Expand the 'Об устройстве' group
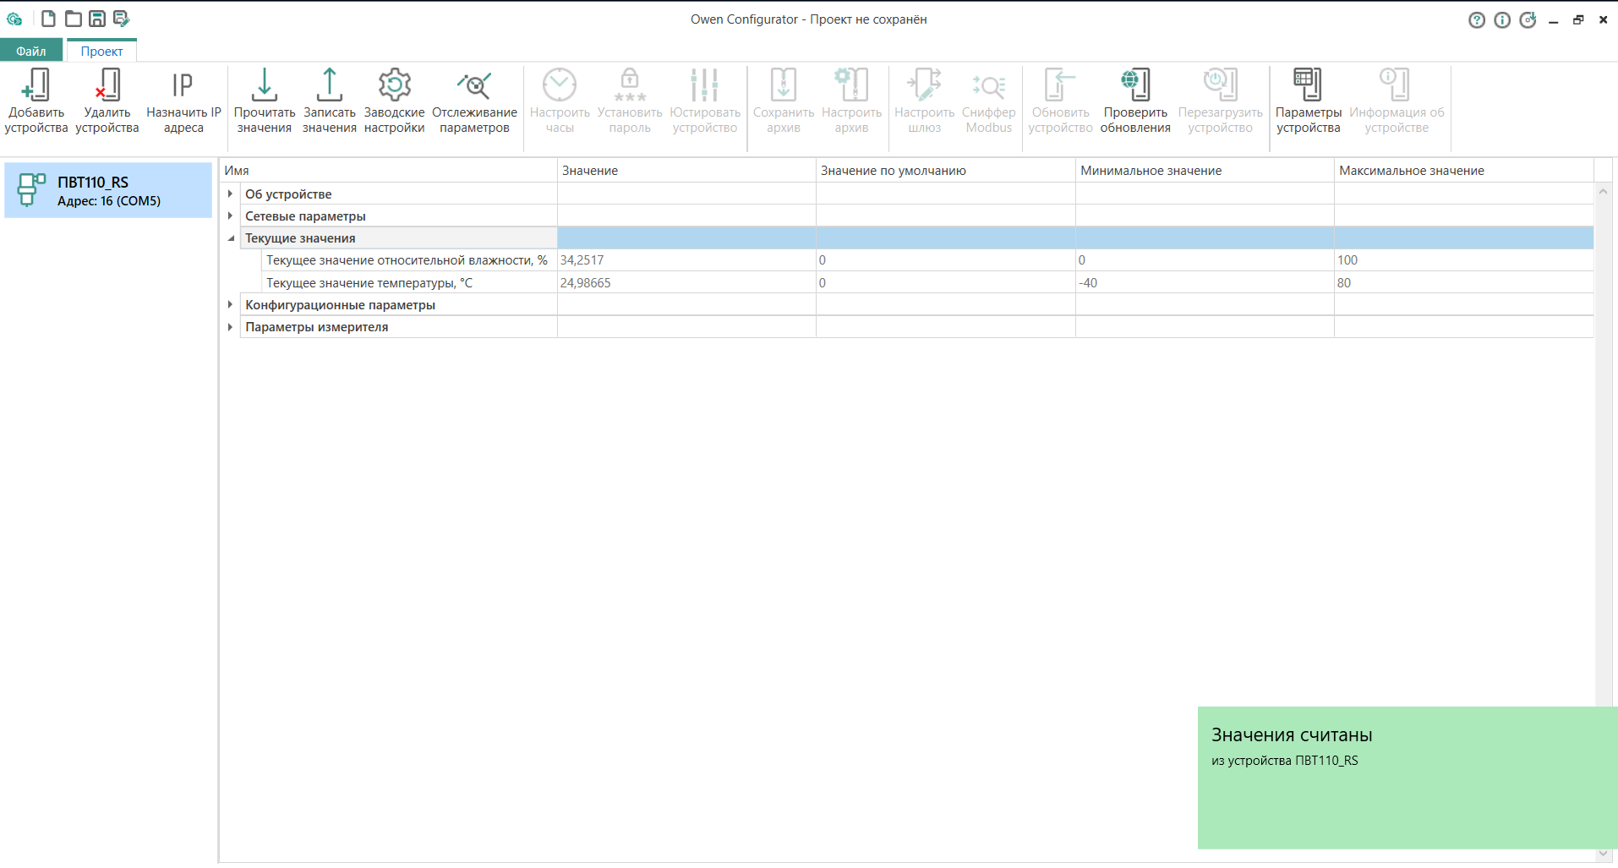This screenshot has width=1618, height=868. [230, 194]
